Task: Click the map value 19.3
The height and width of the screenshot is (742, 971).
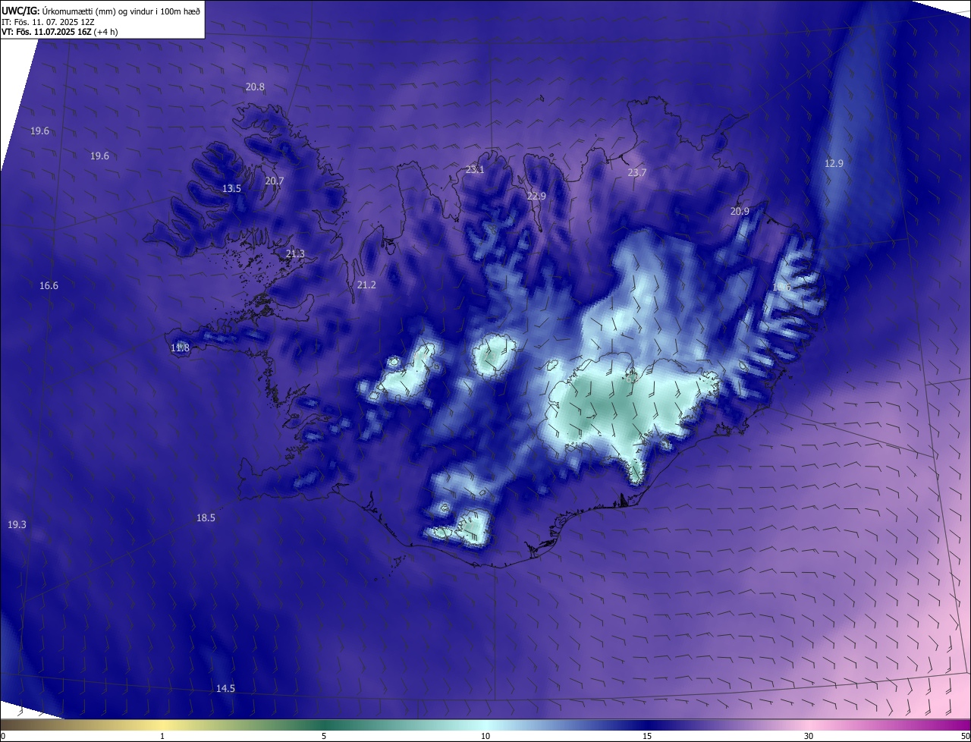Action: [17, 525]
